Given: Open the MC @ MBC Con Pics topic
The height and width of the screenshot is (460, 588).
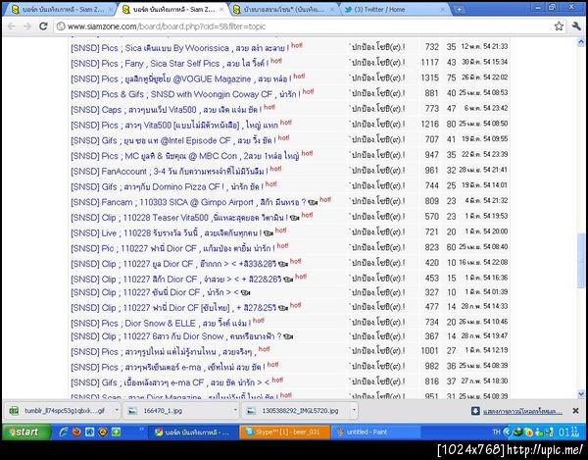Looking at the screenshot, I should click(x=184, y=156).
